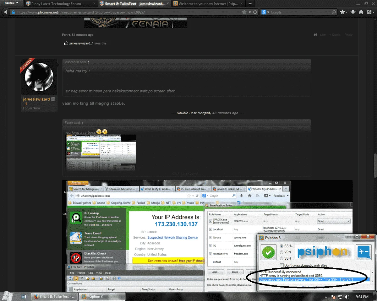Switch to the Smart & TalknText tab
The width and height of the screenshot is (377, 301).
(135, 4)
